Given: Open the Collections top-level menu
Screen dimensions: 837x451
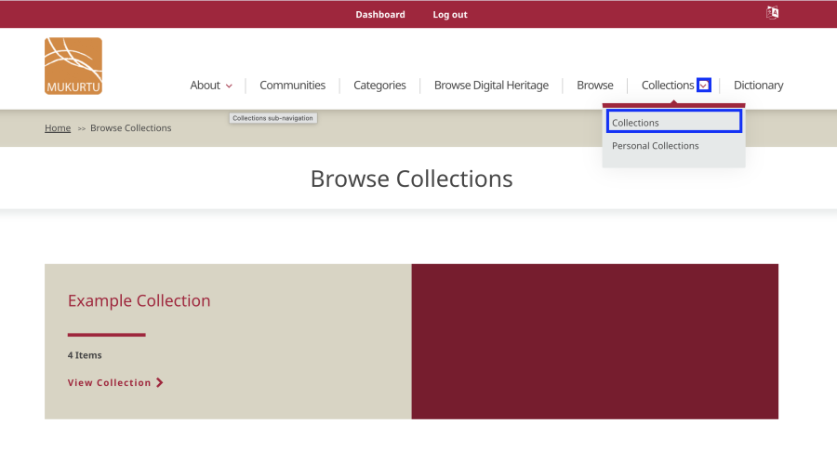Looking at the screenshot, I should [667, 86].
